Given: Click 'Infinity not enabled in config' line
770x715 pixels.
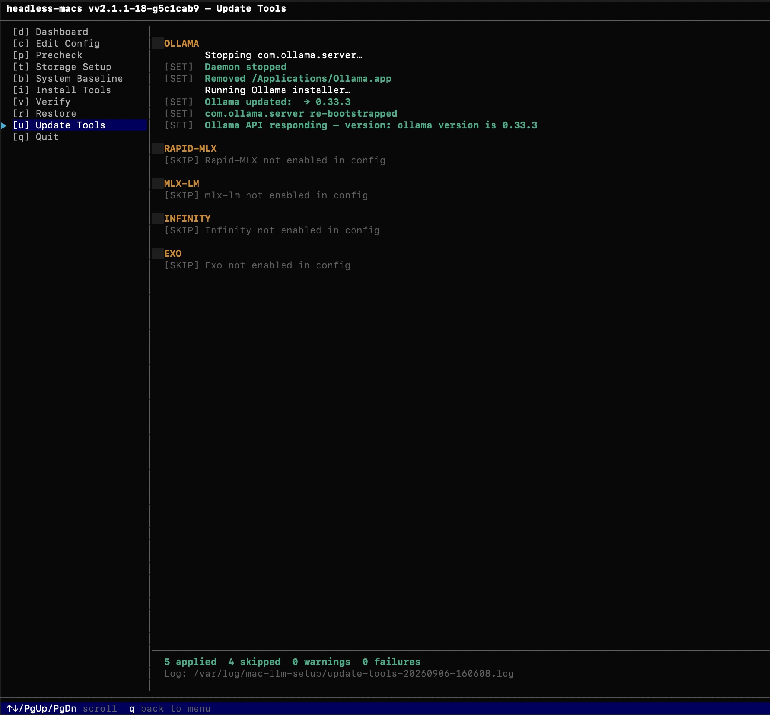Looking at the screenshot, I should (x=292, y=230).
